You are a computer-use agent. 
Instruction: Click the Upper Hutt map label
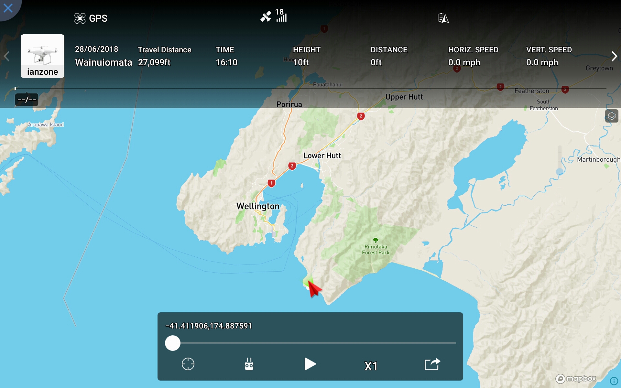[404, 97]
